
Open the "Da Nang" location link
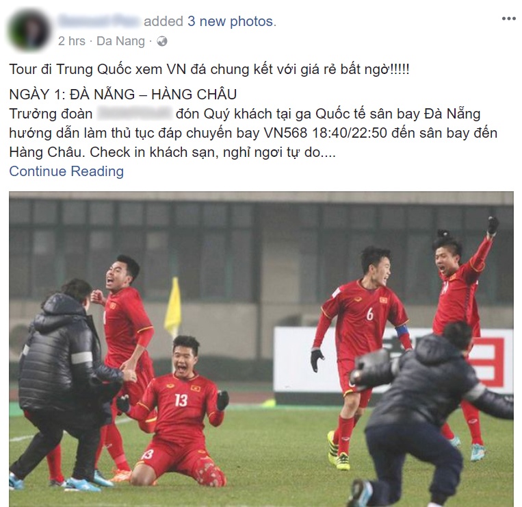click(121, 41)
